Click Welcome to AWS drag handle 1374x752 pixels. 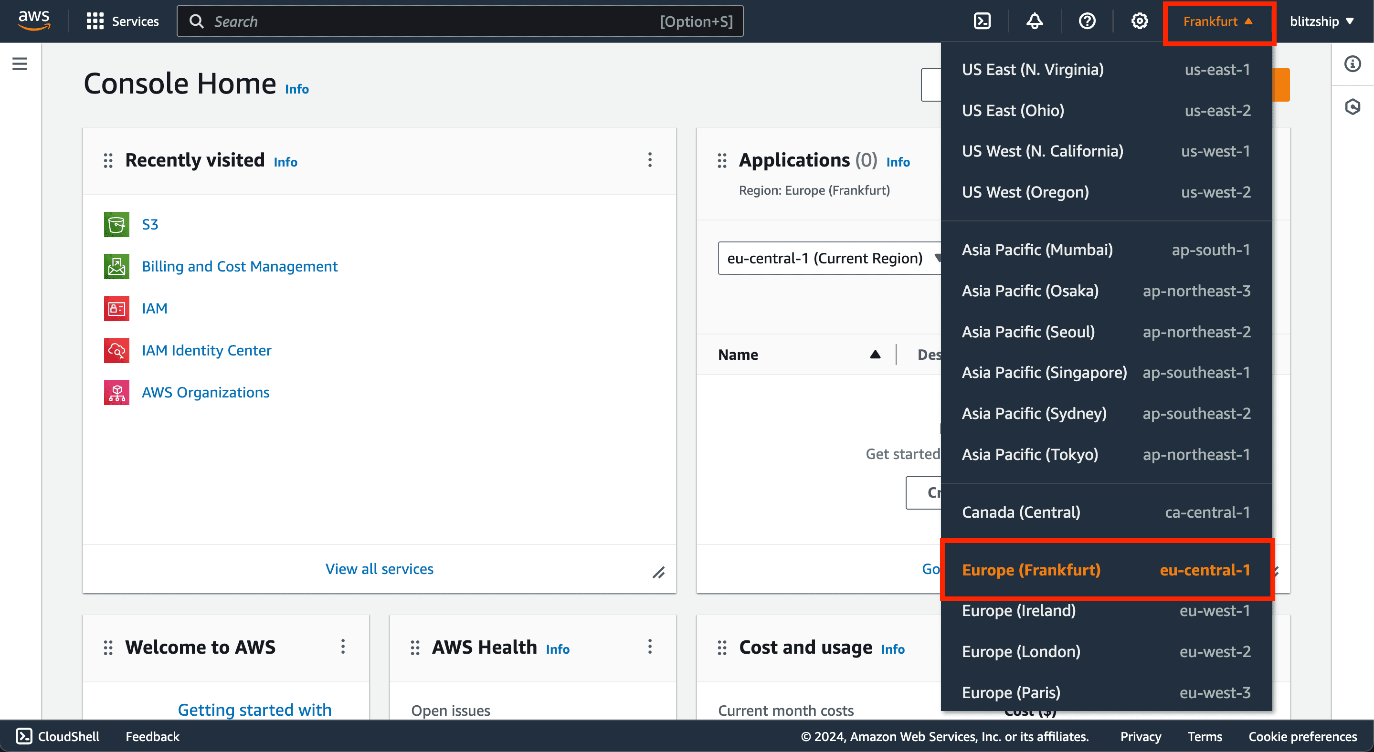click(108, 648)
